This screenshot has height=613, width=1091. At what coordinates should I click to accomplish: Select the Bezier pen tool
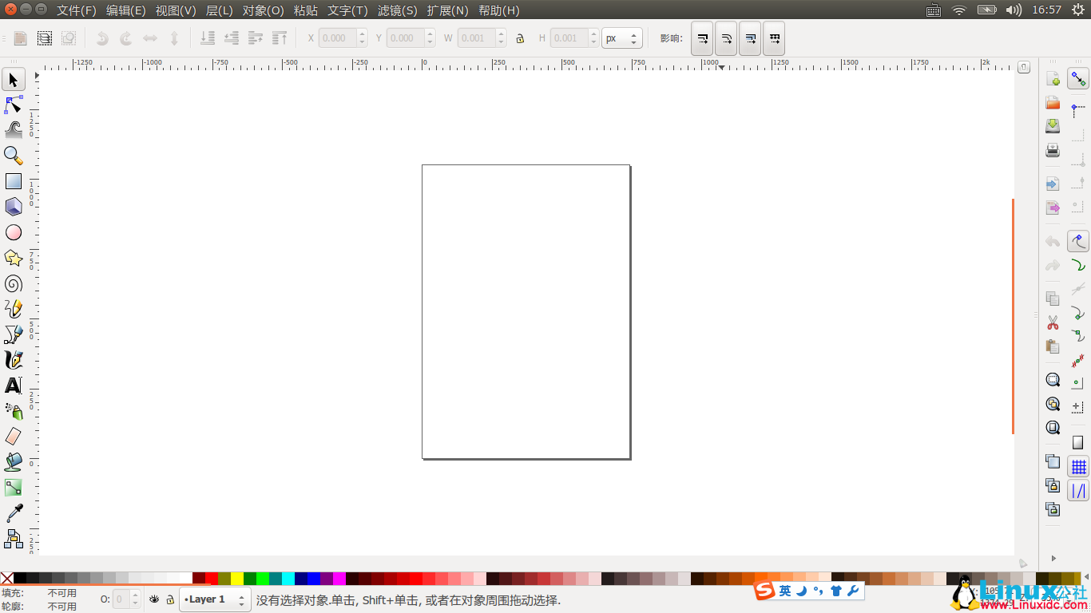click(14, 334)
